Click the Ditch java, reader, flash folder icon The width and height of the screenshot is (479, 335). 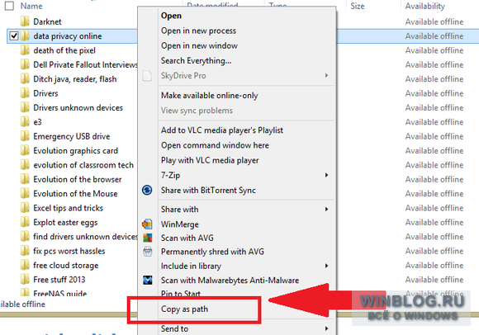point(25,79)
